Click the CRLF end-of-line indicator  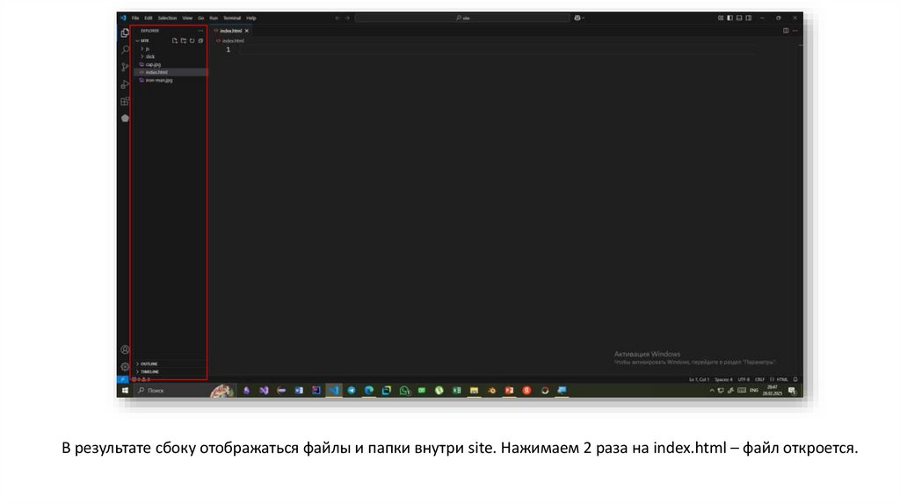tap(759, 379)
